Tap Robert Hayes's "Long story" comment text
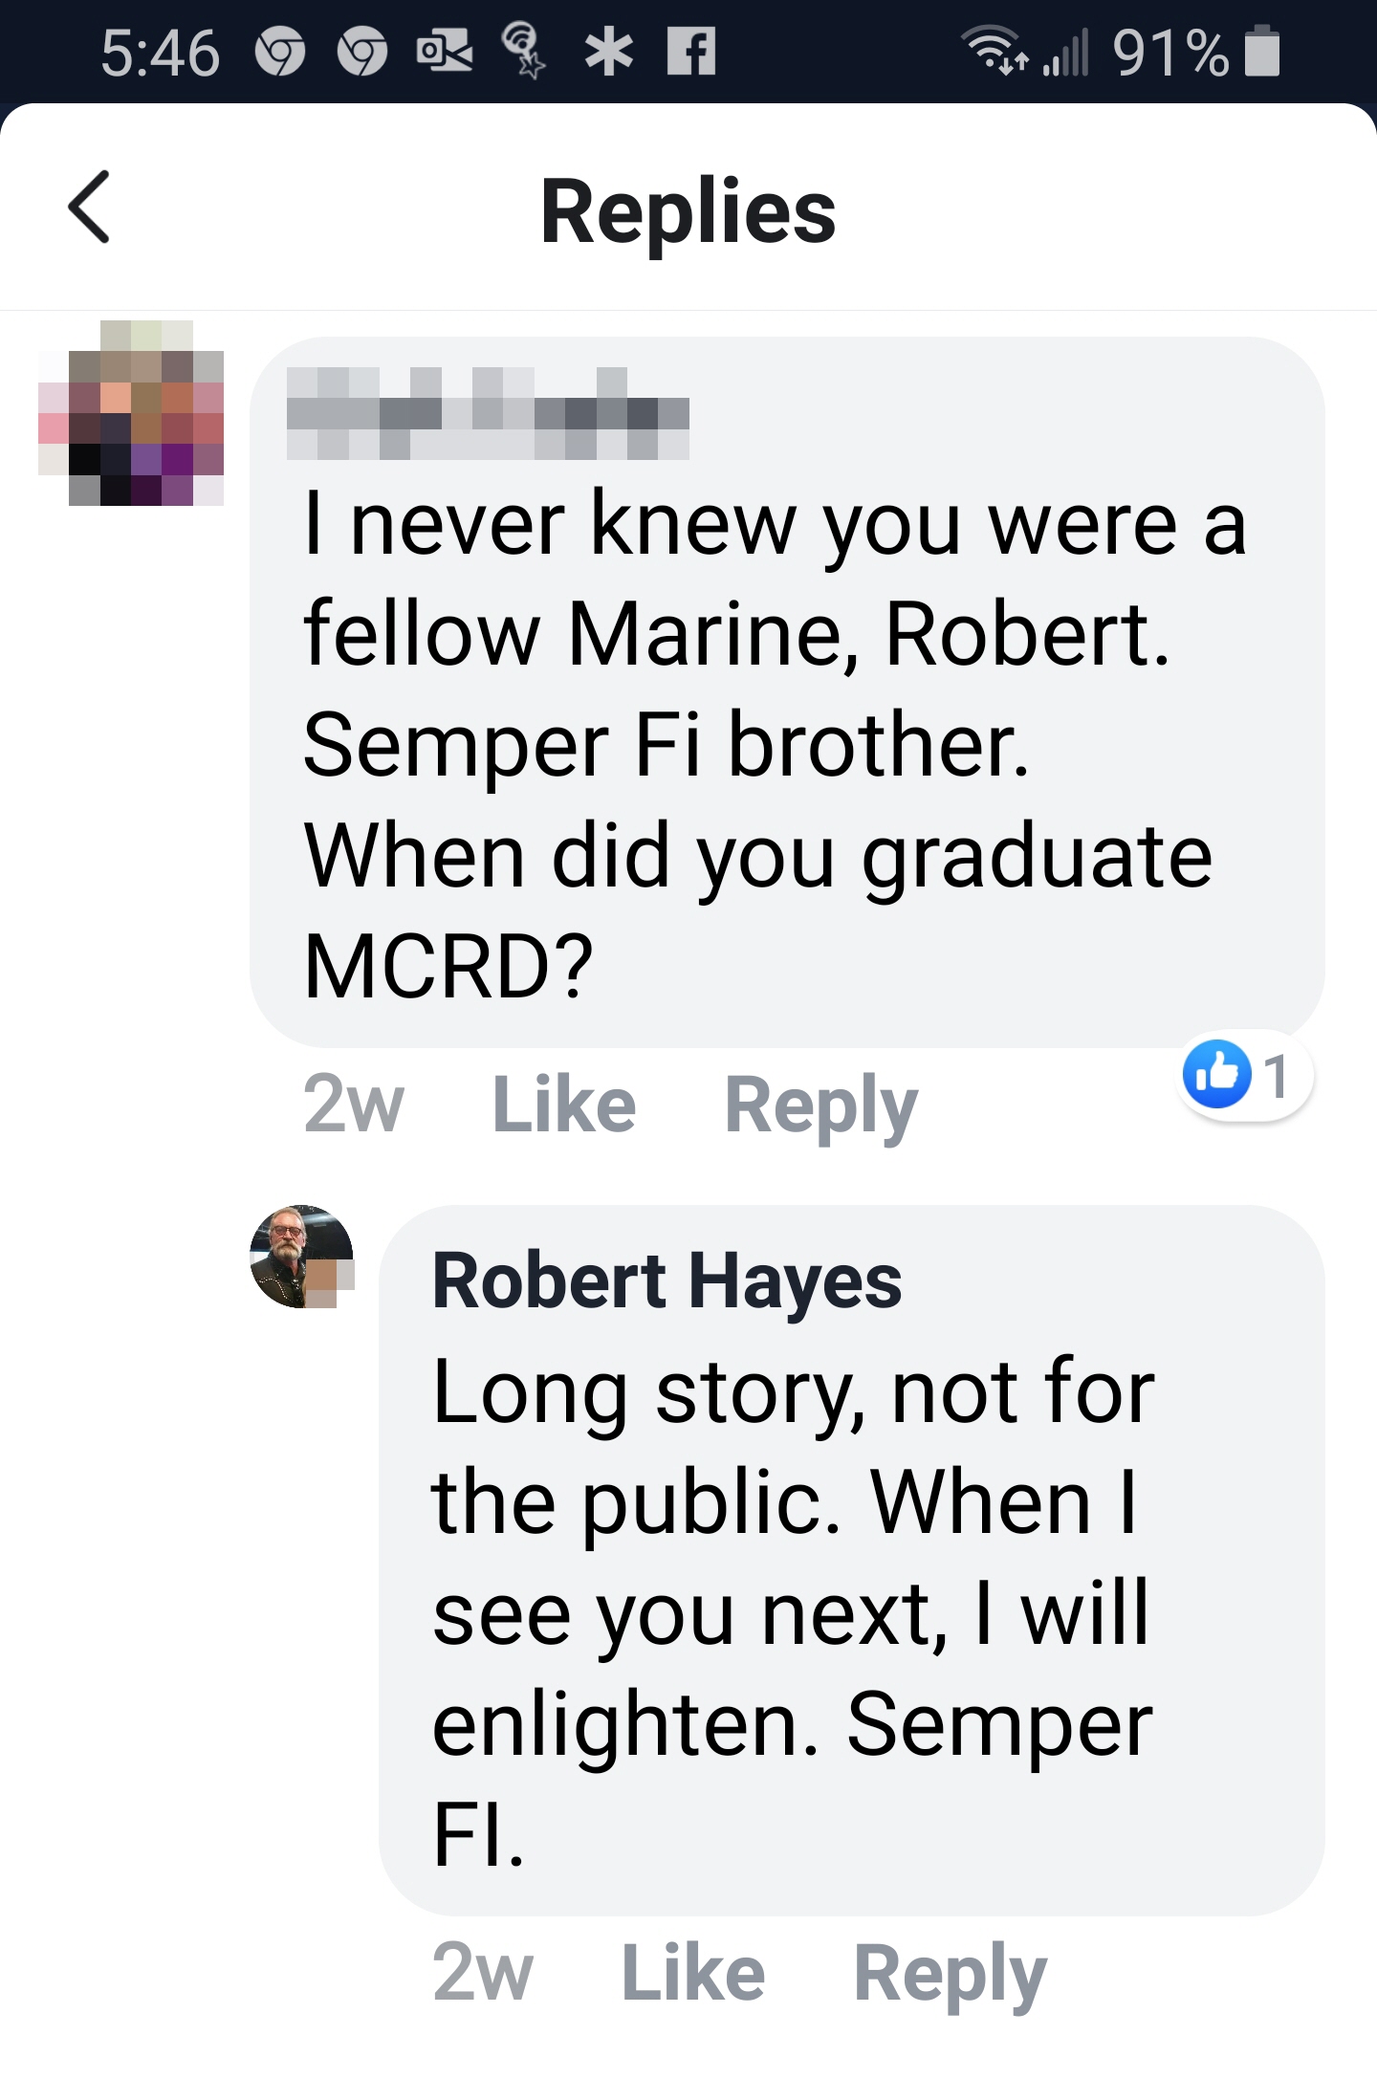This screenshot has width=1377, height=2079. coord(792,1611)
